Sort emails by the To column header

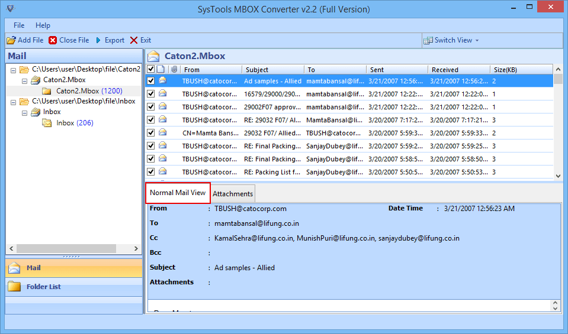335,70
